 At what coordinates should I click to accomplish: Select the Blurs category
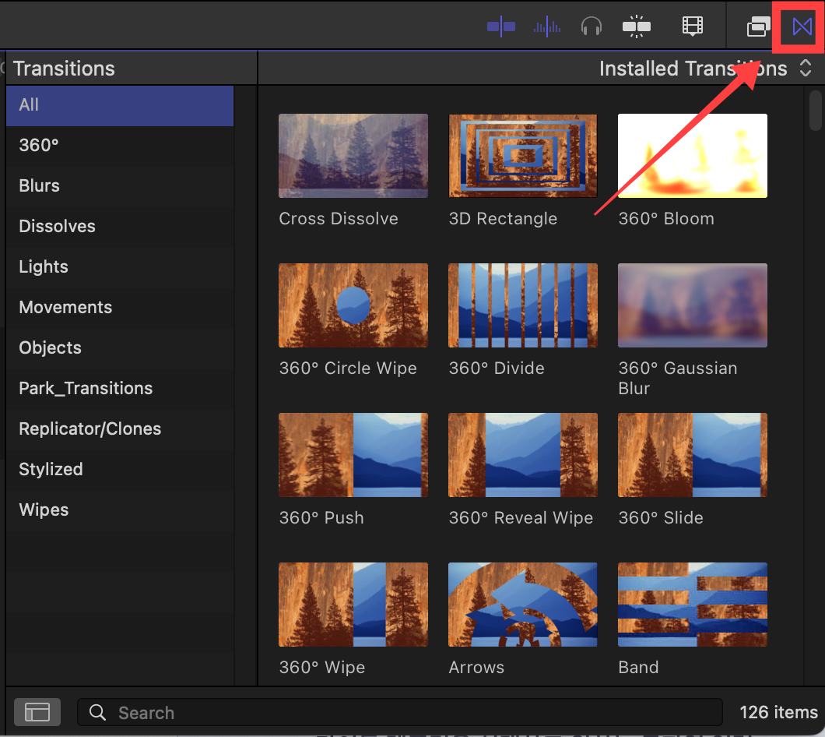120,186
